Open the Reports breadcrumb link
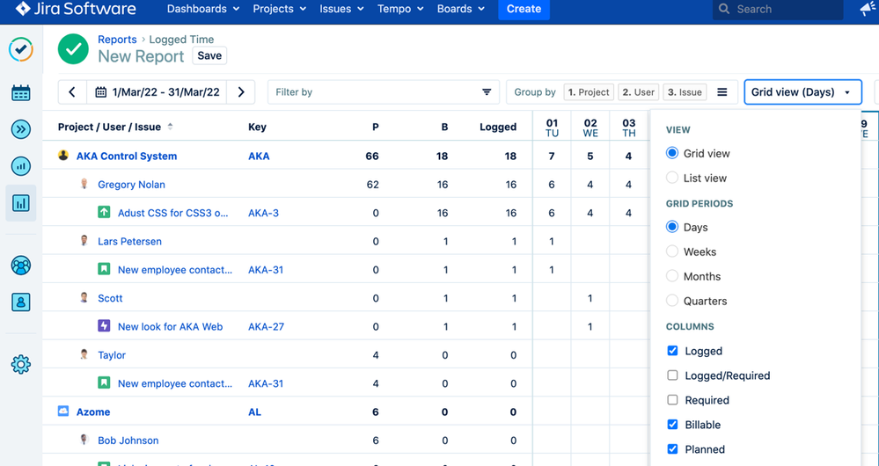 (117, 40)
